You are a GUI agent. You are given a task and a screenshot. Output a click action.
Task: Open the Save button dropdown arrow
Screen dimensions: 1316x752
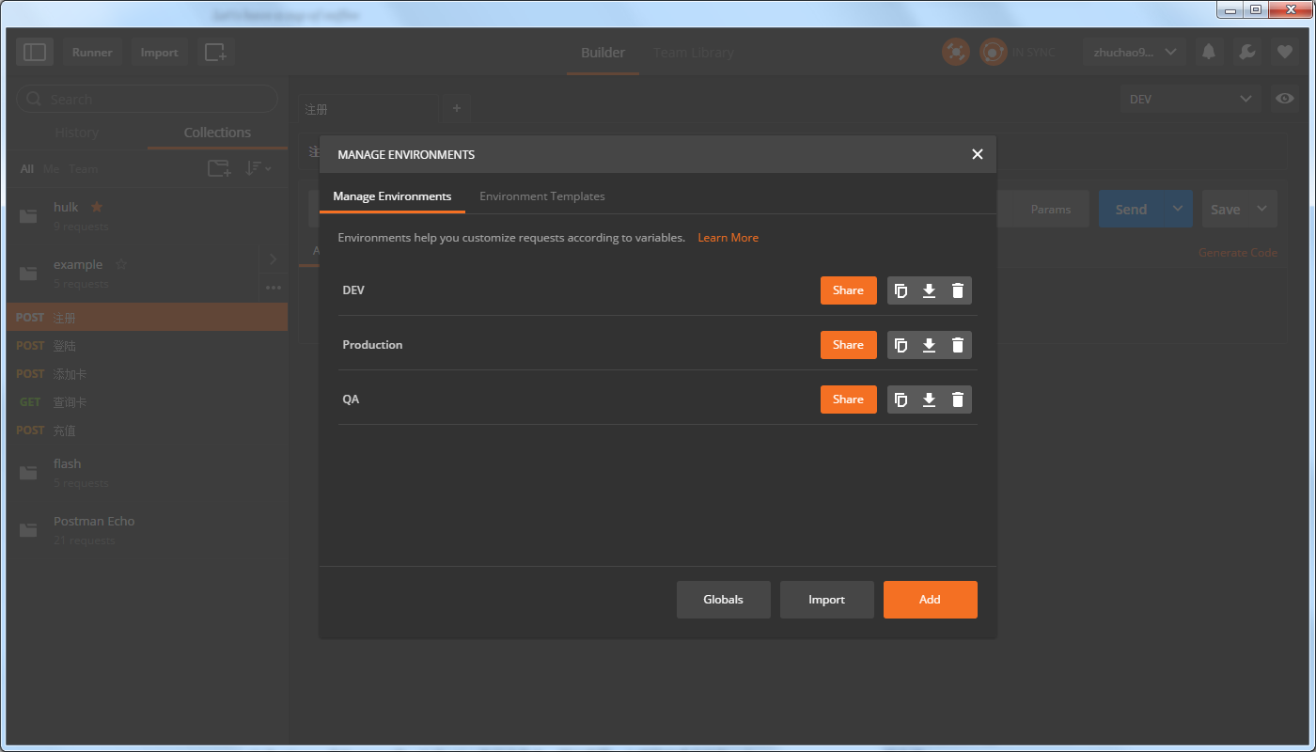[1262, 209]
